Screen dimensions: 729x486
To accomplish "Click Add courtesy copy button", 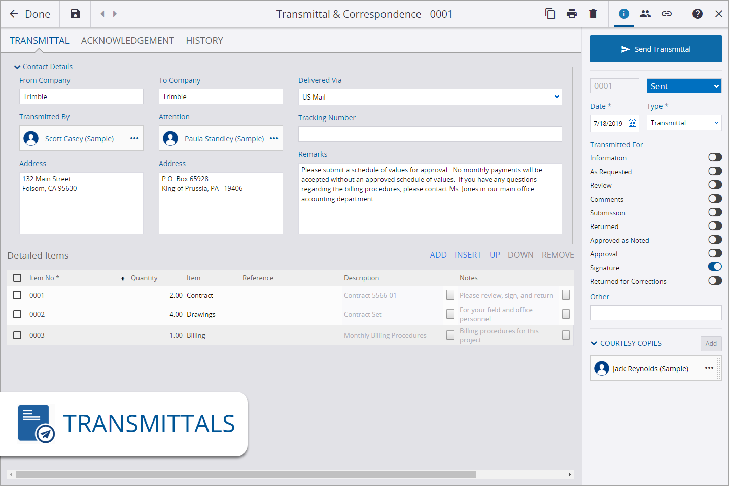I will click(x=711, y=344).
